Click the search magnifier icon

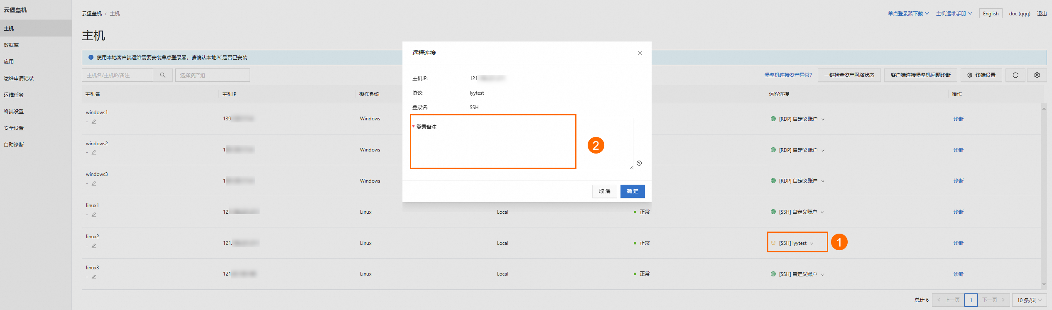(x=163, y=75)
